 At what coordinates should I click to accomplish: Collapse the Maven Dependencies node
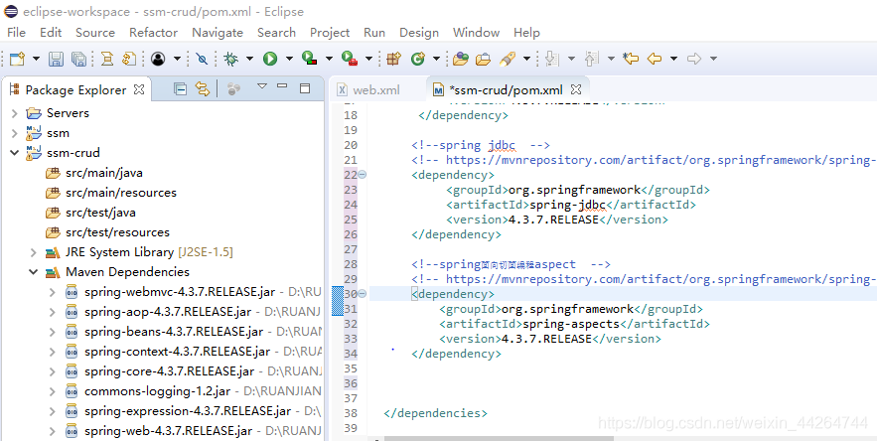[34, 272]
